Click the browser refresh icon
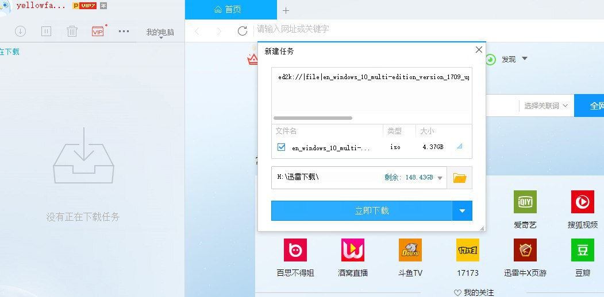604x297 pixels. tap(243, 31)
